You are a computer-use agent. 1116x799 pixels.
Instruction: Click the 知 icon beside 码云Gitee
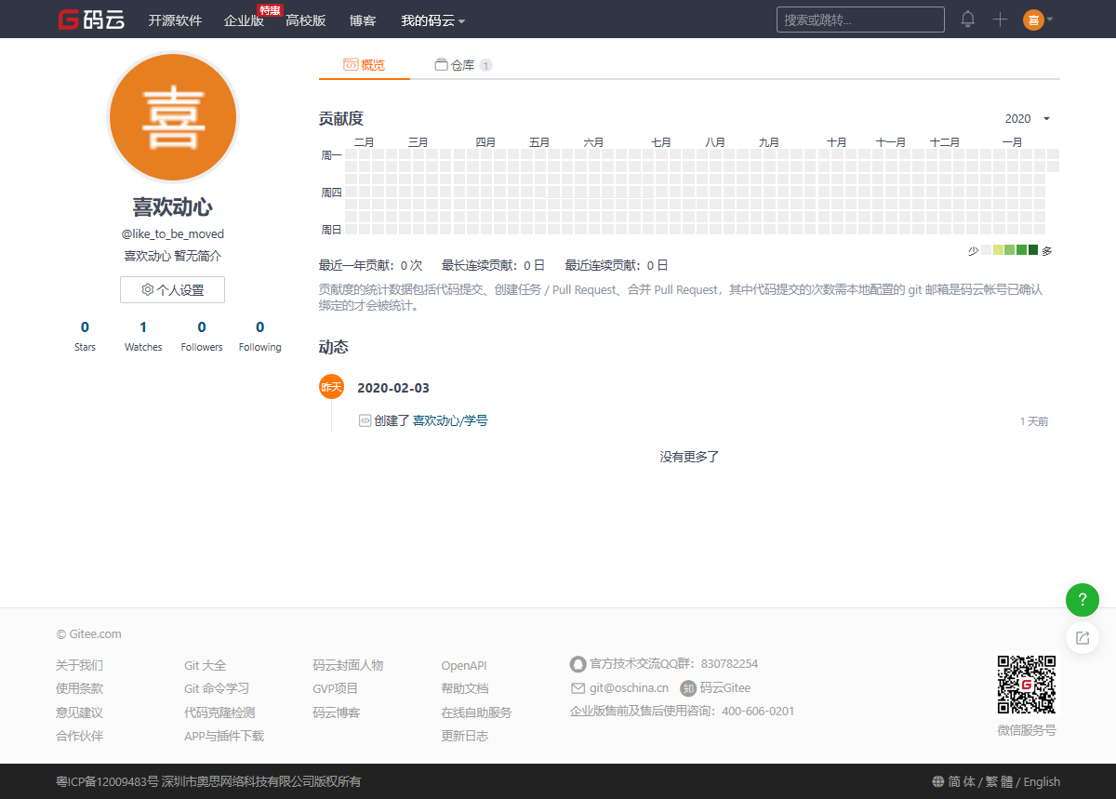tap(688, 688)
